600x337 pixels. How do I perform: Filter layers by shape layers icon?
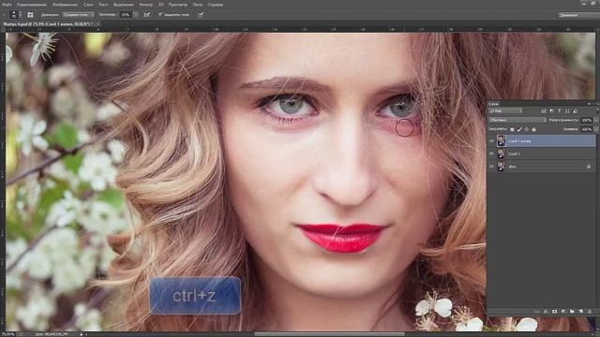click(x=567, y=110)
